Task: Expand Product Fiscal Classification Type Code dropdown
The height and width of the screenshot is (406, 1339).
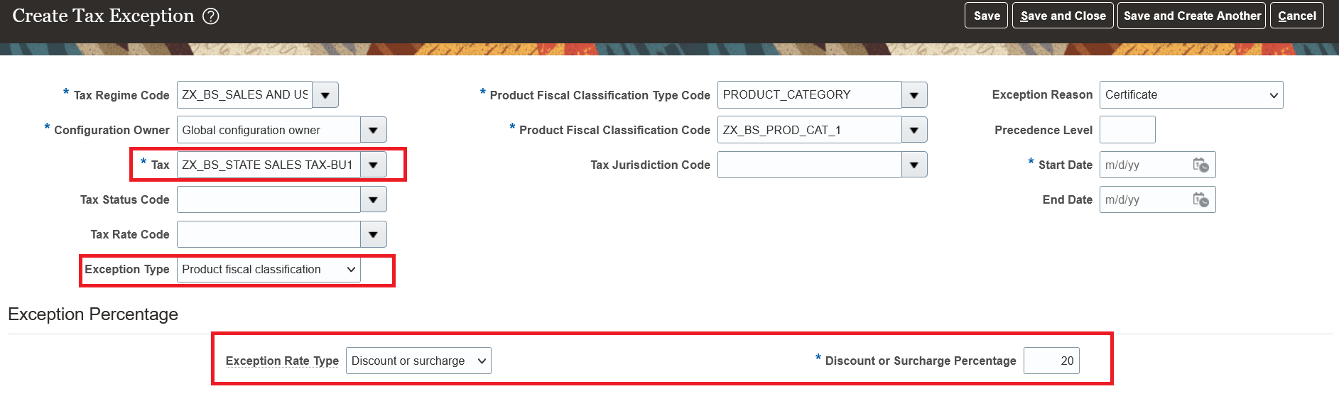Action: tap(914, 94)
